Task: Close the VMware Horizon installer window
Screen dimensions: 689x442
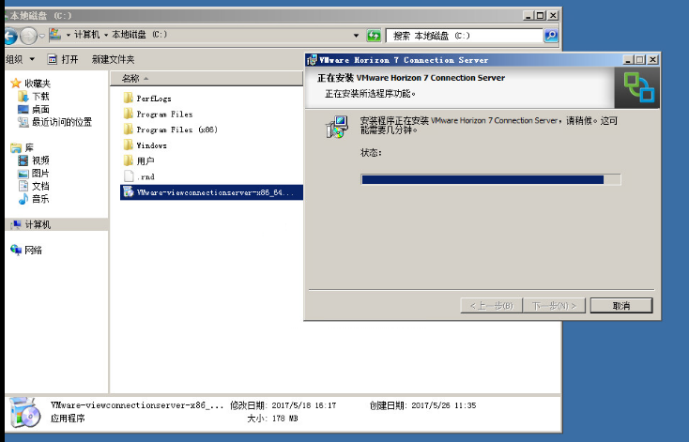Action: tap(653, 60)
